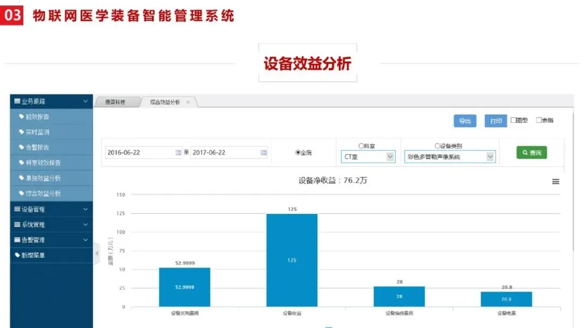
Task: Click the 设备收益 bar labeled 125
Action: coord(292,260)
